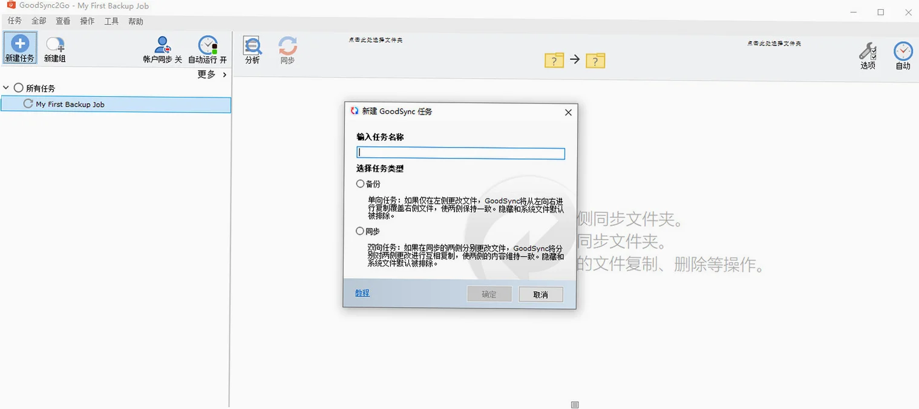The width and height of the screenshot is (919, 409).
Task: Click the GoodSync2Go app icon in title bar
Action: click(11, 5)
